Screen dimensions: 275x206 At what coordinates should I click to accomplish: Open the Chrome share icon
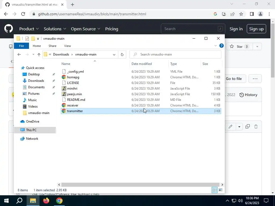[233, 14]
